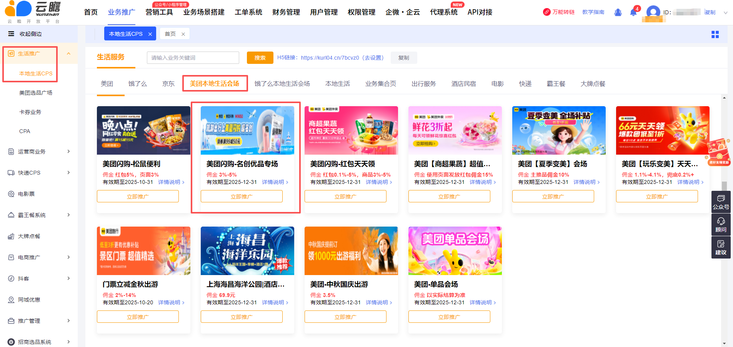The image size is (733, 347).
Task: Click the user avatar icon in header
Action: (653, 12)
